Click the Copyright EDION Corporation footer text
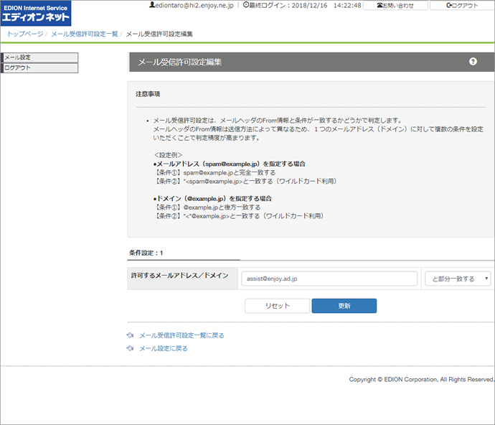The image size is (495, 425). [421, 379]
